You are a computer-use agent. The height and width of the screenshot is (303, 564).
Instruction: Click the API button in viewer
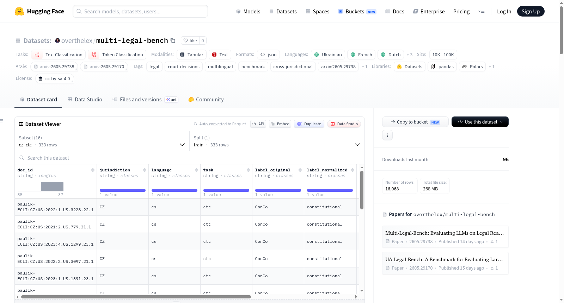tap(258, 124)
